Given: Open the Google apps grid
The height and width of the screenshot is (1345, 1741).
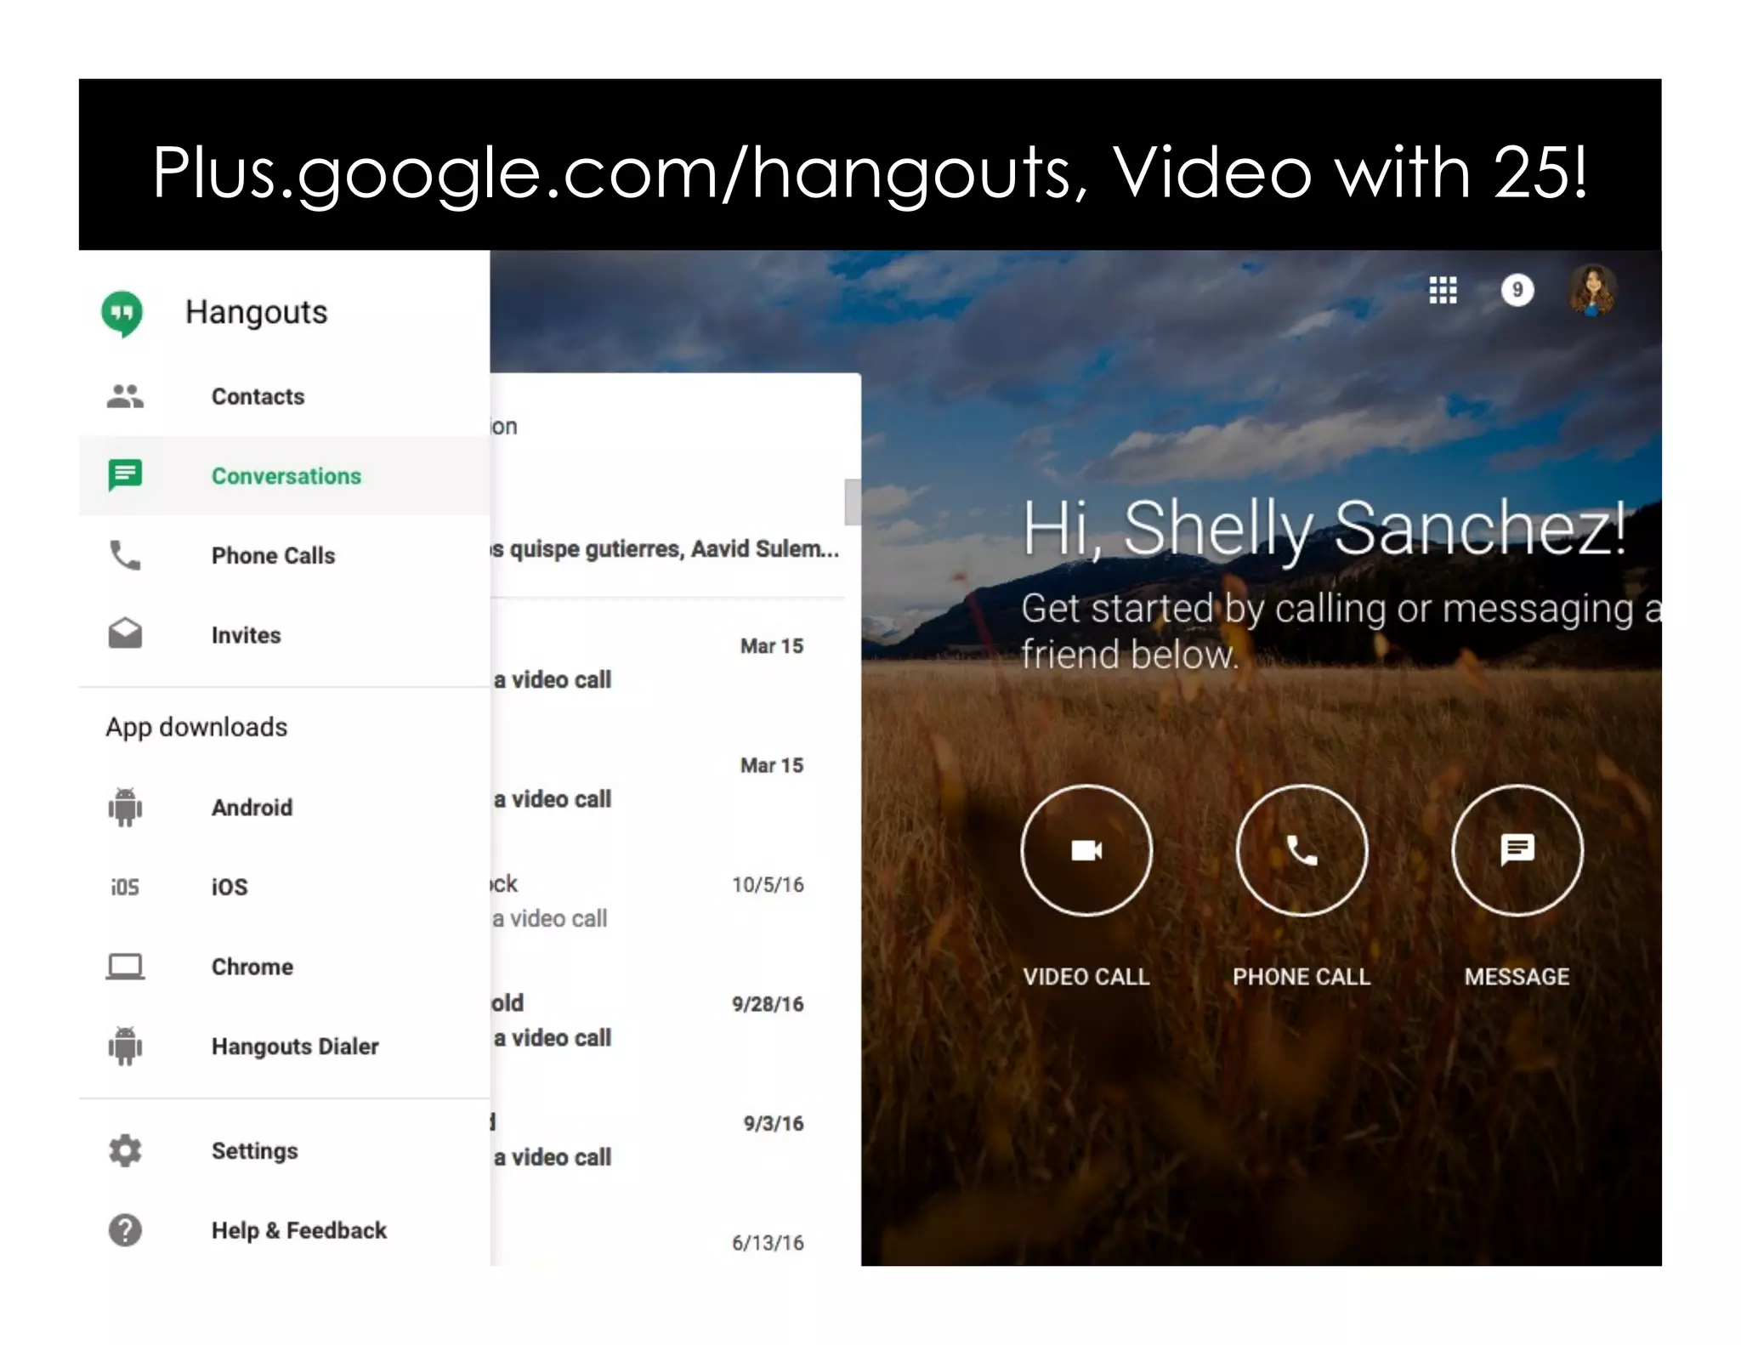Looking at the screenshot, I should tap(1443, 290).
